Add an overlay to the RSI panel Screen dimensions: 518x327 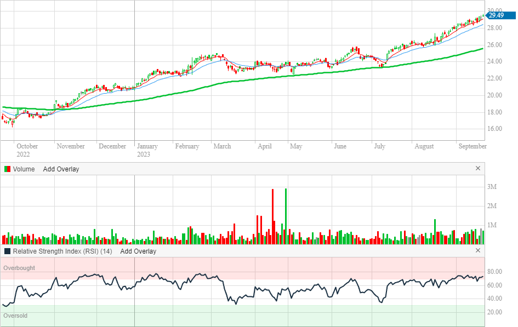(x=138, y=251)
